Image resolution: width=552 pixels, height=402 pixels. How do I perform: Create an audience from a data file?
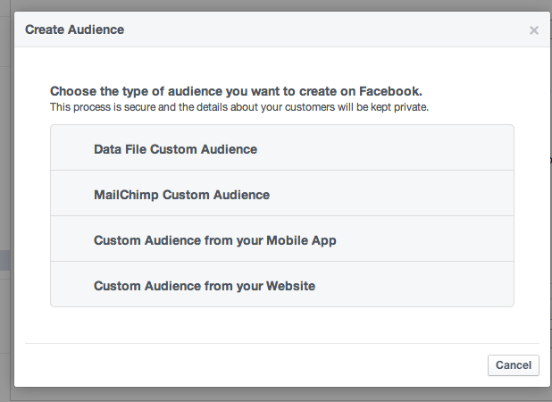coord(175,149)
